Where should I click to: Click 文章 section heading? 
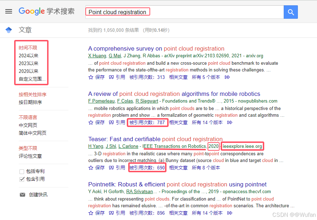coord(25,30)
